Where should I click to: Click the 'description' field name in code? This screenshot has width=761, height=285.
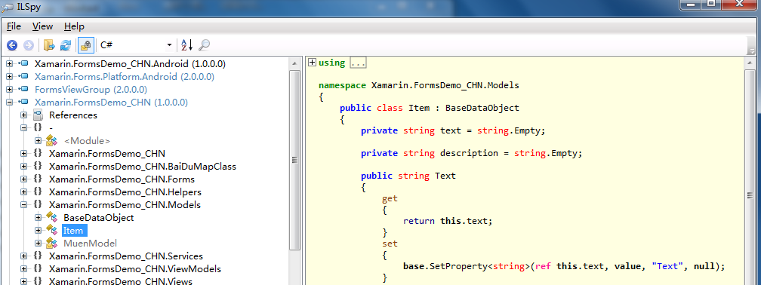(469, 153)
